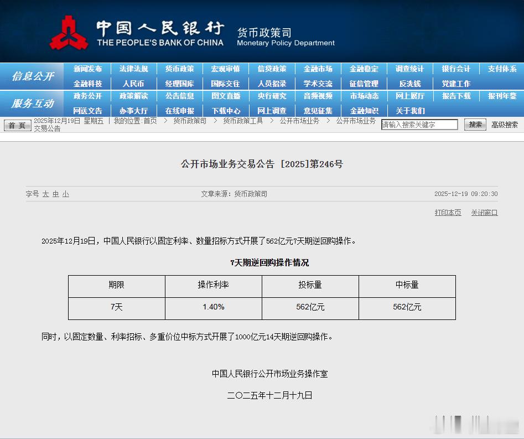Screen dimensions: 524x439
Task: Open 央行研究 service link
Action: 272,96
